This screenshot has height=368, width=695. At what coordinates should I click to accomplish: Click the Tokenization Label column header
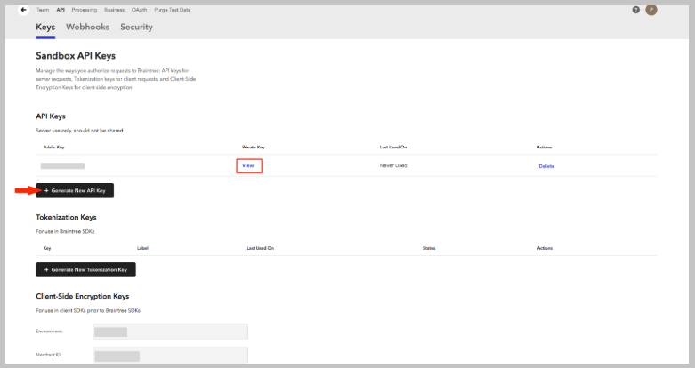pyautogui.click(x=142, y=248)
